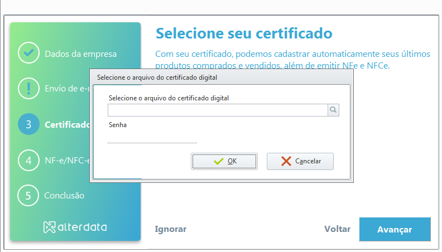Viewport: 442px width, 252px height.
Task: Click the step 5 circle icon
Action: [x=28, y=195]
